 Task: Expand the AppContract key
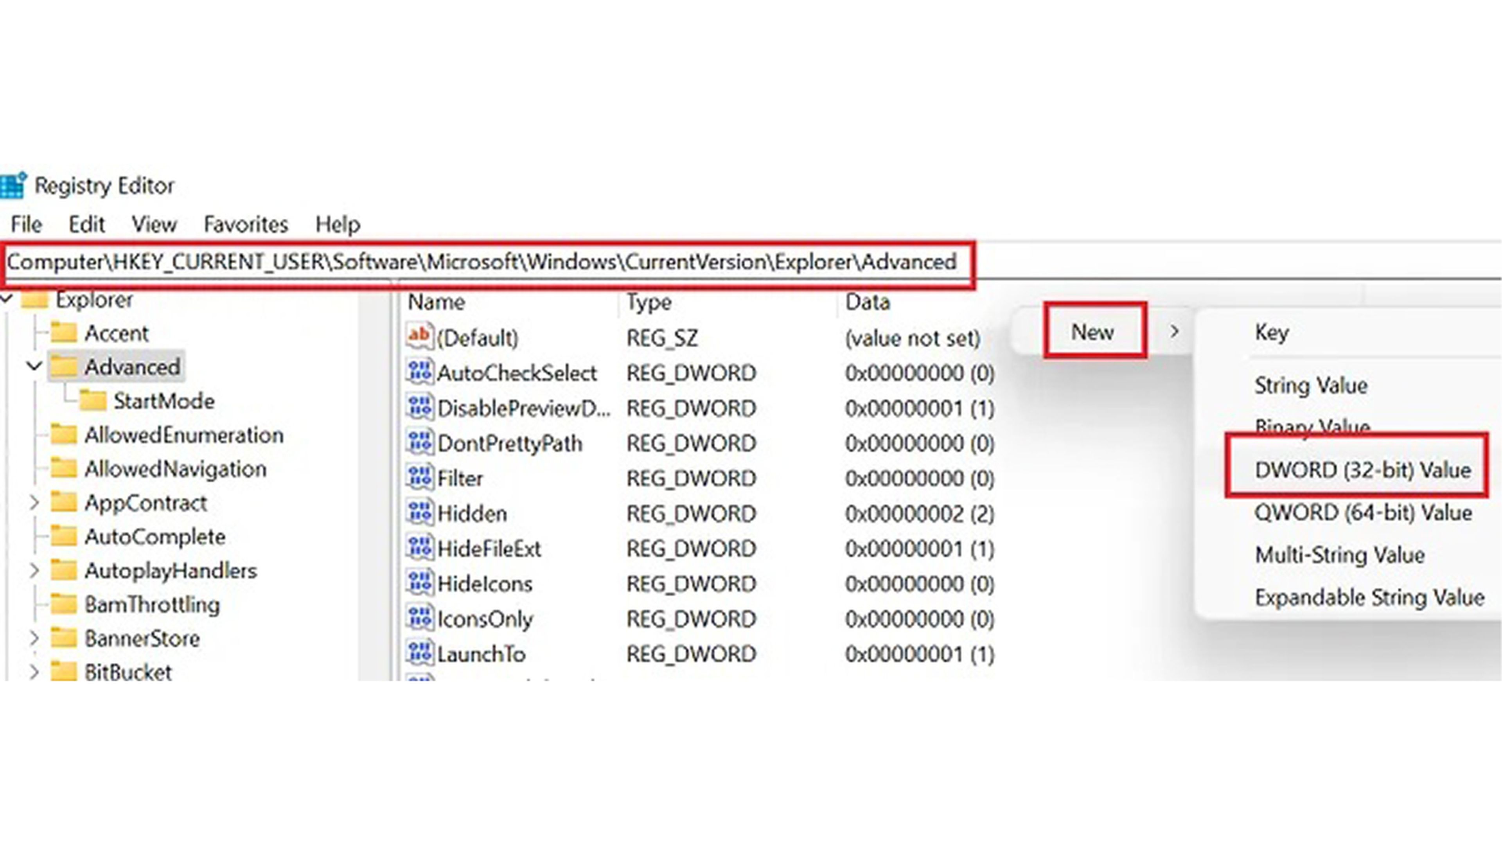pyautogui.click(x=34, y=503)
